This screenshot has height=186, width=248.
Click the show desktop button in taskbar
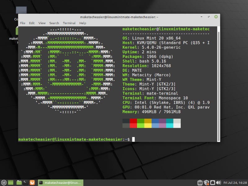pos(11,182)
